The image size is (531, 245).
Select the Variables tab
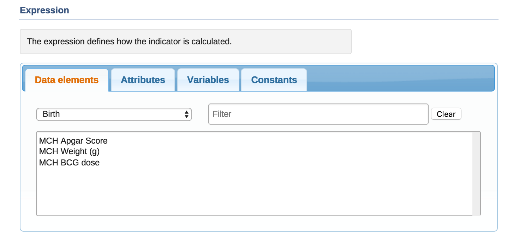coord(208,80)
